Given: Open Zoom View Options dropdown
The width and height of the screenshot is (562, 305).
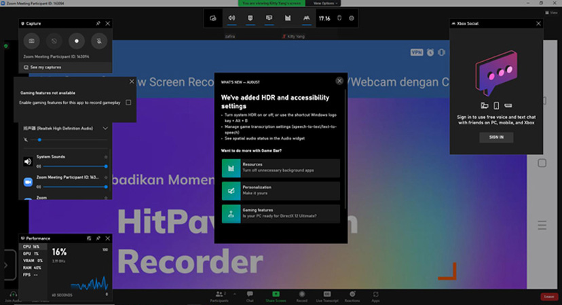Looking at the screenshot, I should (x=325, y=3).
